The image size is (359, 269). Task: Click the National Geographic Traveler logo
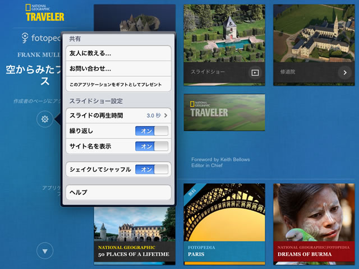point(45,13)
